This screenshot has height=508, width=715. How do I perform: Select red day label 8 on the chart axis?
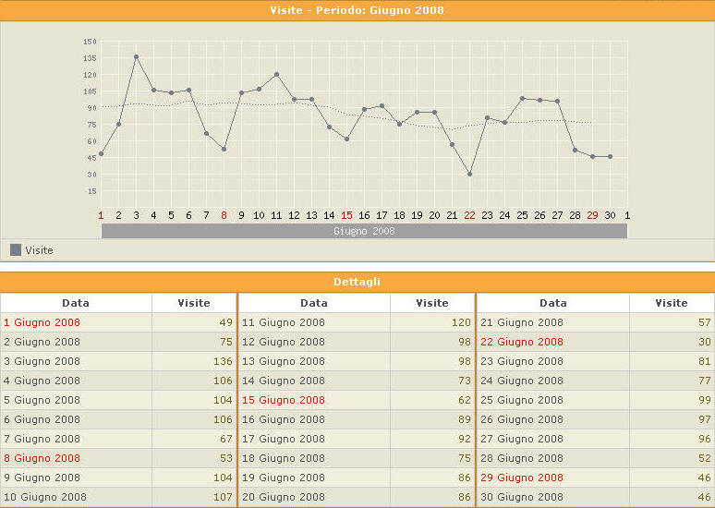tap(224, 215)
